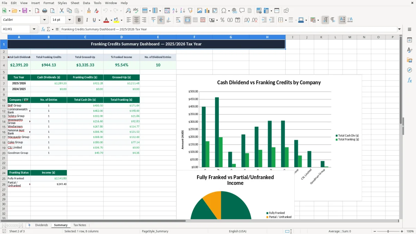Screen dimensions: 416x234
Task: Open Font Size dropdown arrow
Action: 70,20
